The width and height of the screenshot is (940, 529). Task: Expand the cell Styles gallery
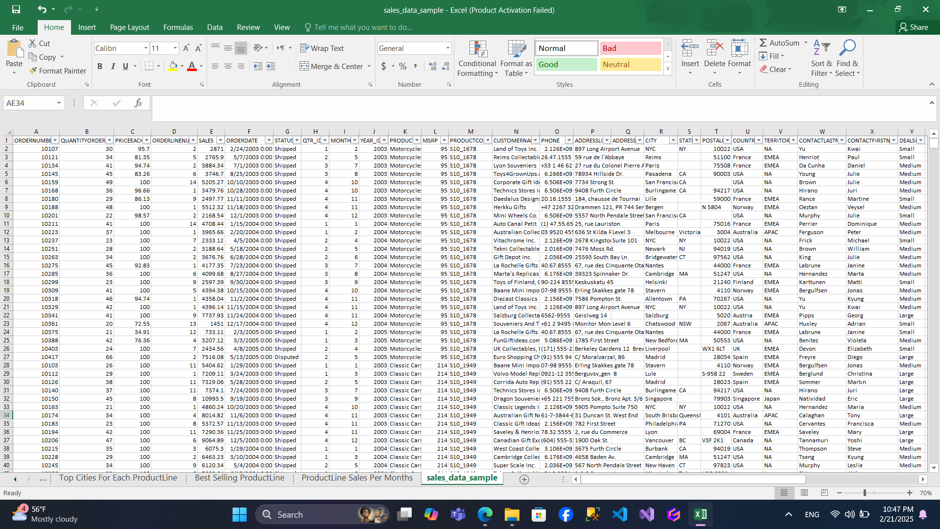668,69
